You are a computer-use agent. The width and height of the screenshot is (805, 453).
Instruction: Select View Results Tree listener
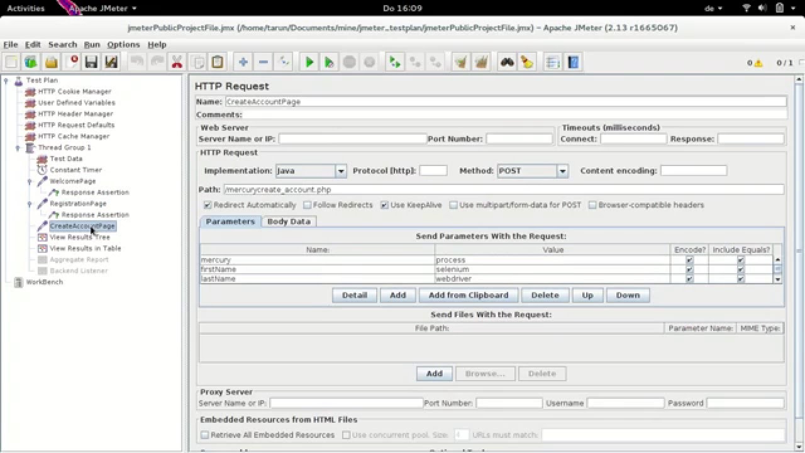click(x=79, y=237)
